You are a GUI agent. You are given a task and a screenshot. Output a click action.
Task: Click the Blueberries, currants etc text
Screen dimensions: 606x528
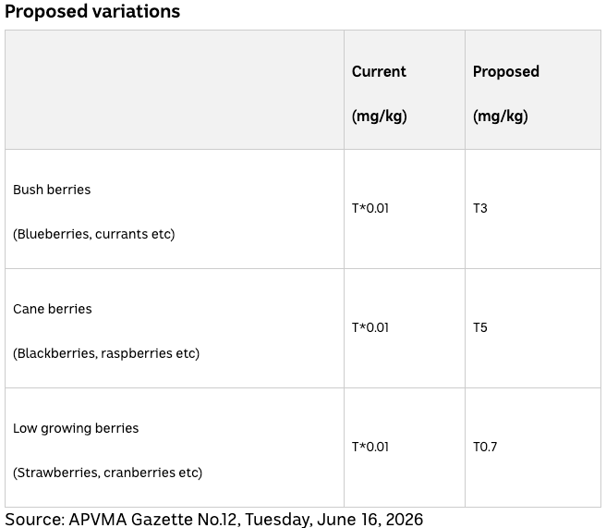point(94,234)
